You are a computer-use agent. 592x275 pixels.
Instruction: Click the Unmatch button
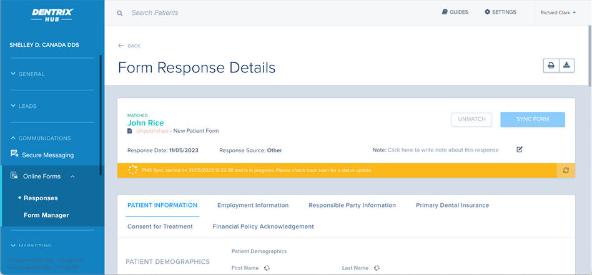tap(471, 119)
